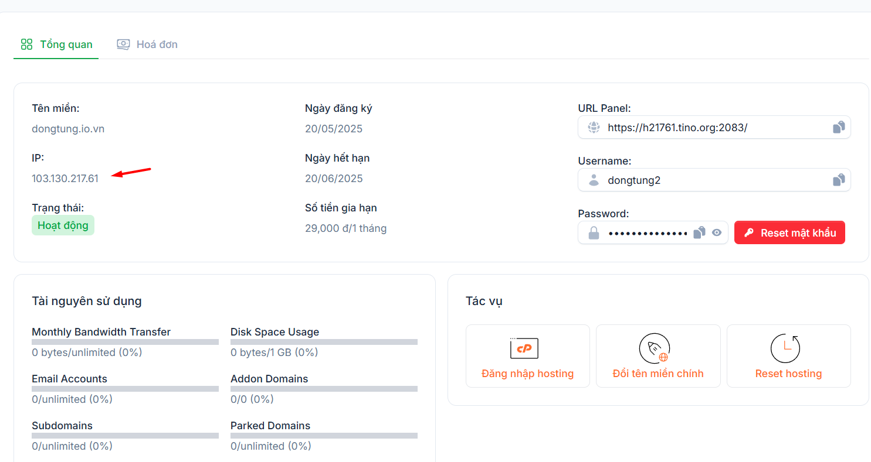Viewport: 871px width, 462px height.
Task: Click the Ngày đăng ký label
Action: click(x=338, y=108)
